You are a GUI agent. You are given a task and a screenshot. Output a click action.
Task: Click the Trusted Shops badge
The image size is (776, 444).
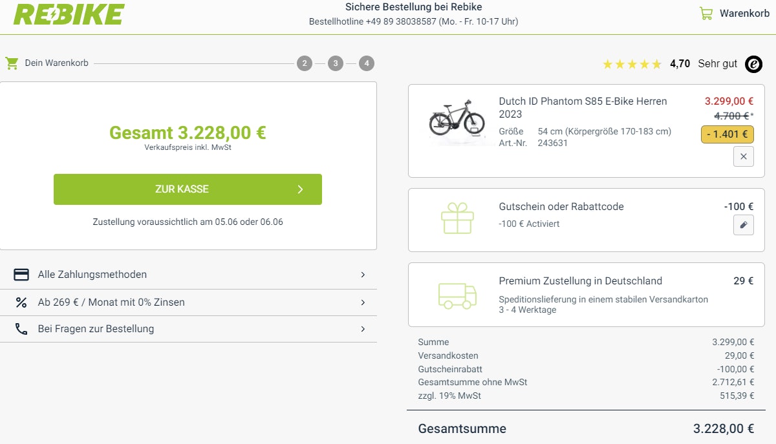tap(753, 63)
